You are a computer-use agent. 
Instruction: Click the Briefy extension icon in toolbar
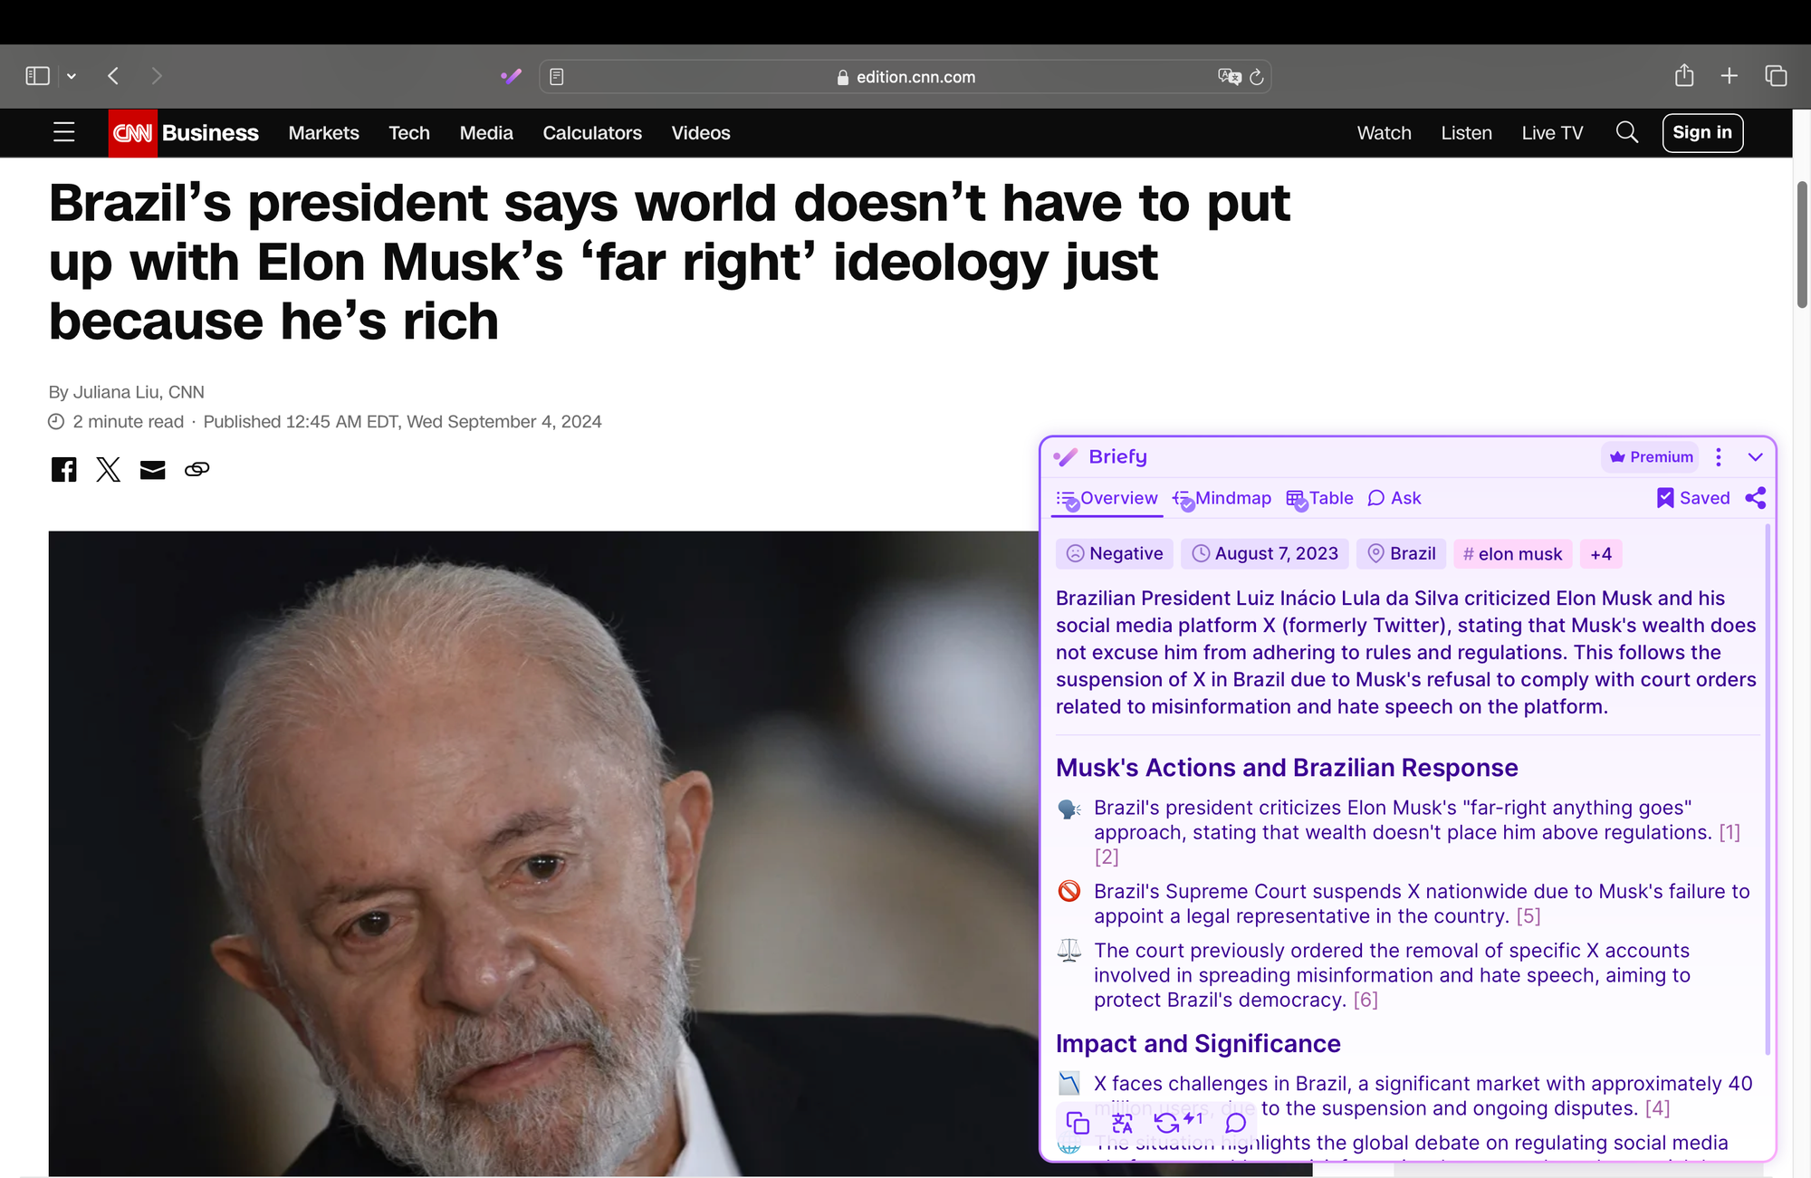(x=512, y=77)
